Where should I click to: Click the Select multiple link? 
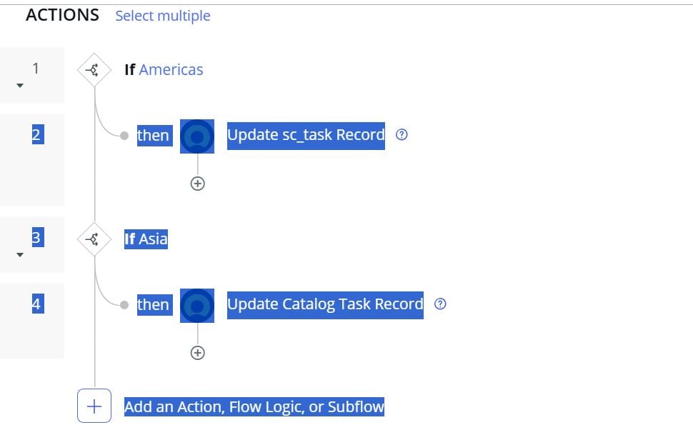pos(163,16)
